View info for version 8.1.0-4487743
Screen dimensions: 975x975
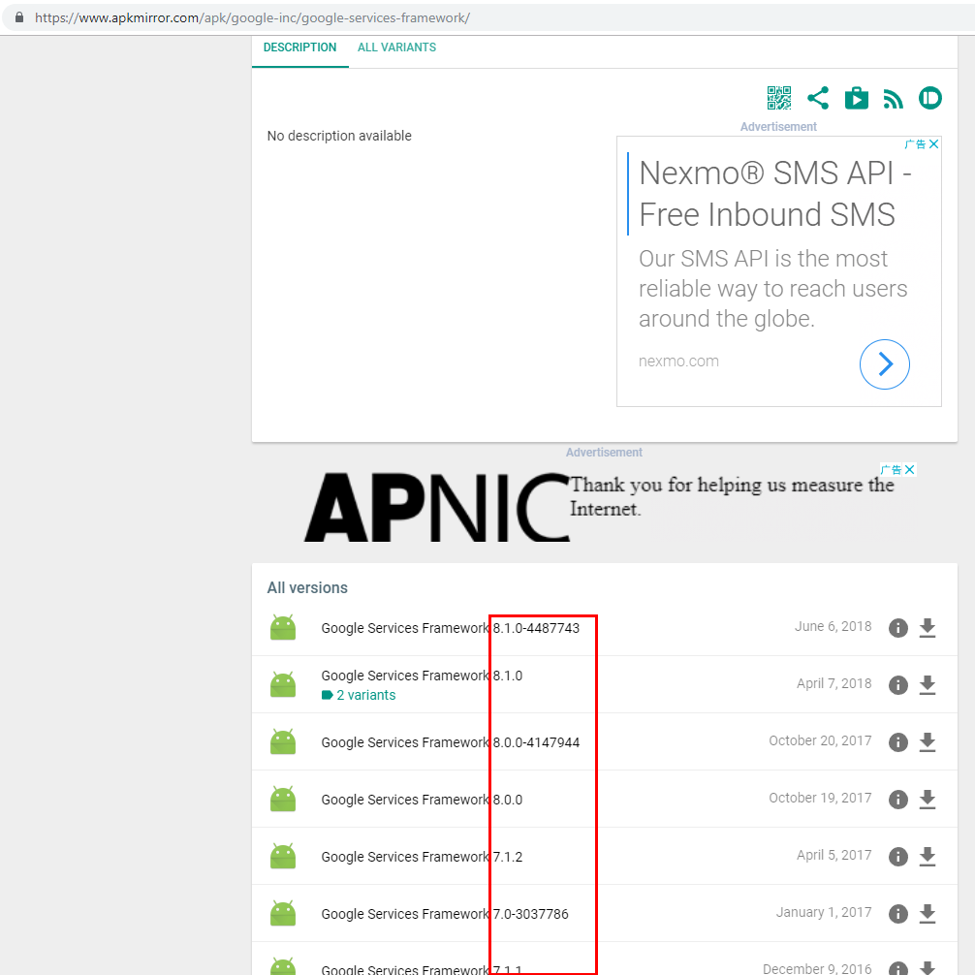pos(897,627)
